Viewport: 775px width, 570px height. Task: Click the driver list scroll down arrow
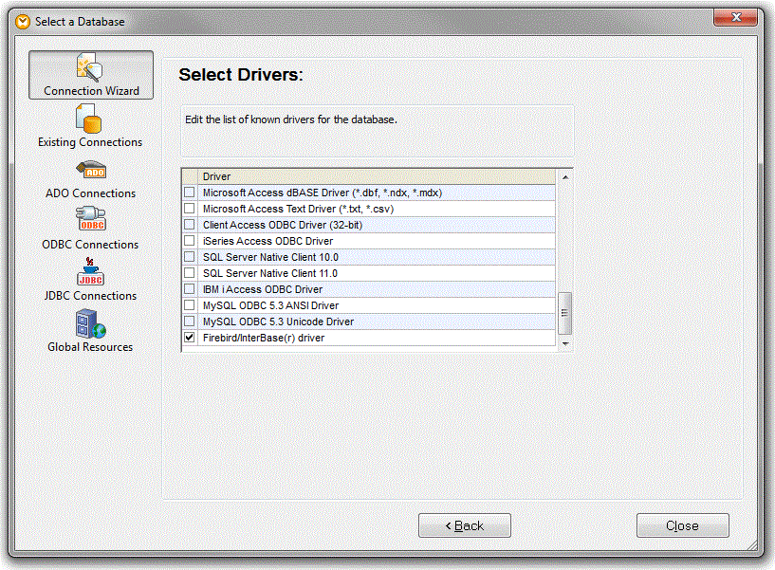coord(565,343)
